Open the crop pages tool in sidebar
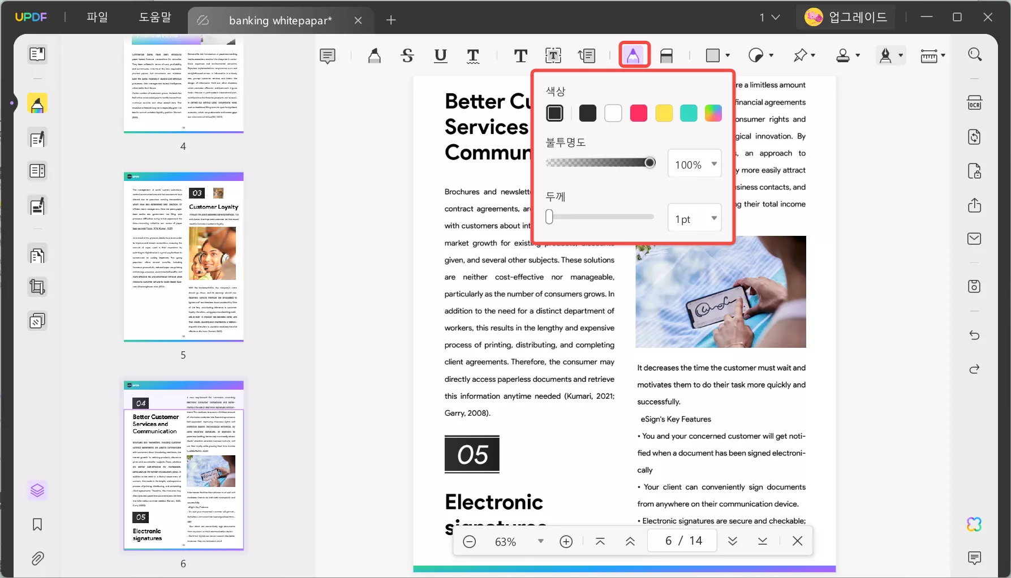The height and width of the screenshot is (578, 1011). pos(37,287)
